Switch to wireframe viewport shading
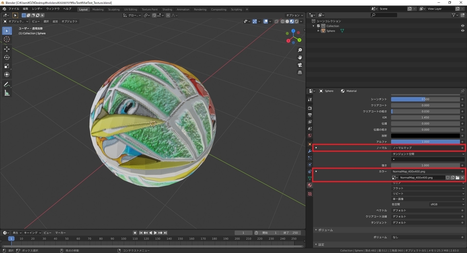The image size is (467, 253). (x=283, y=21)
